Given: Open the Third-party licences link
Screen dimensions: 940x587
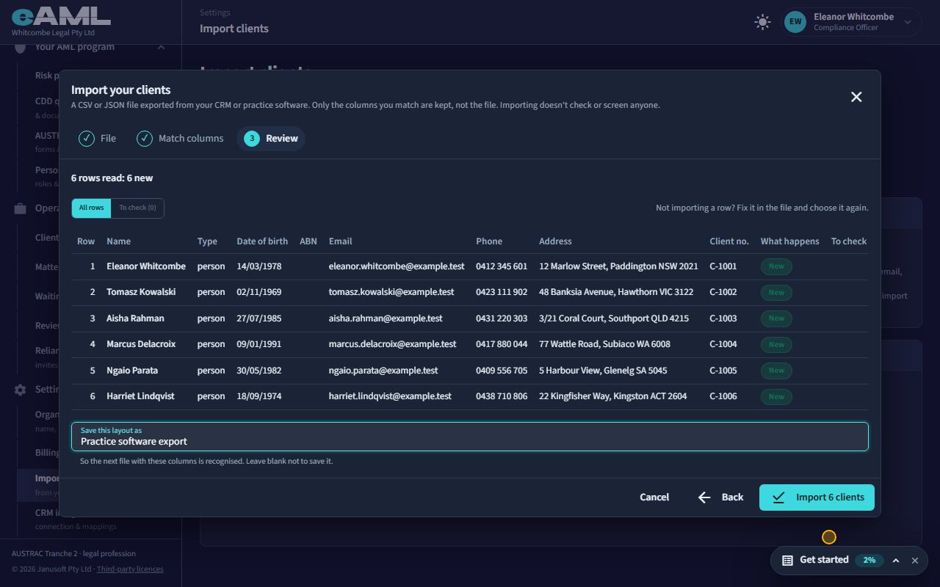Looking at the screenshot, I should click(130, 569).
